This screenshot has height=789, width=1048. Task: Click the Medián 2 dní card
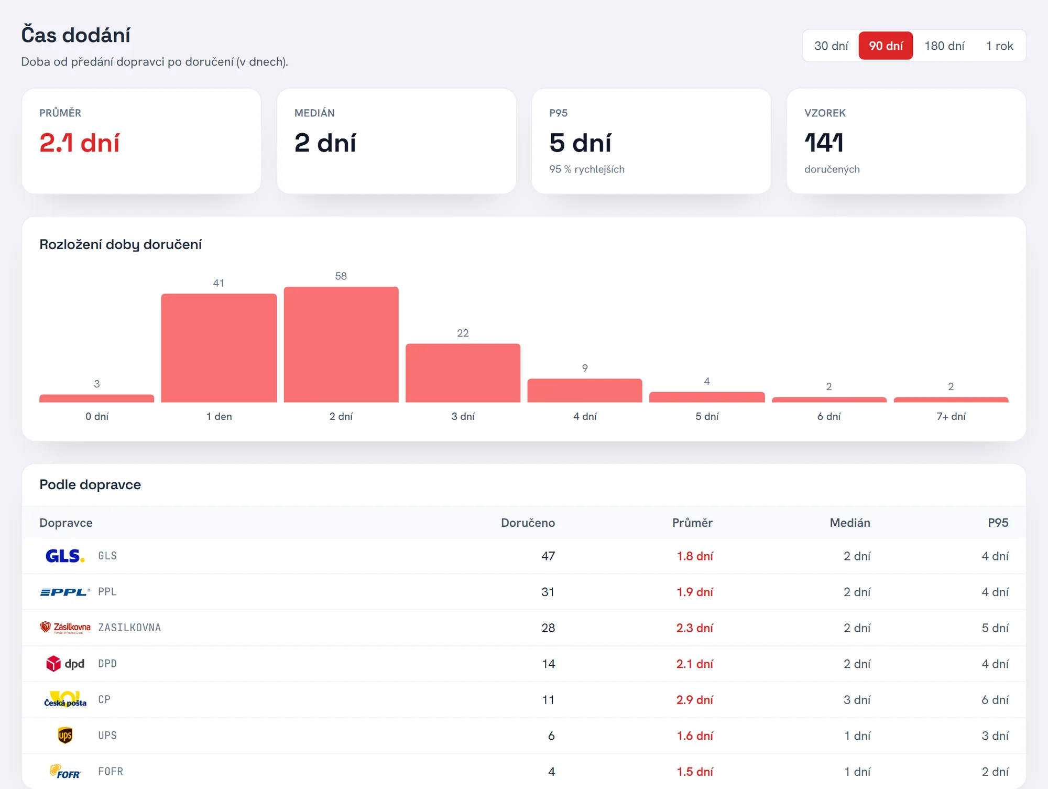click(x=396, y=141)
